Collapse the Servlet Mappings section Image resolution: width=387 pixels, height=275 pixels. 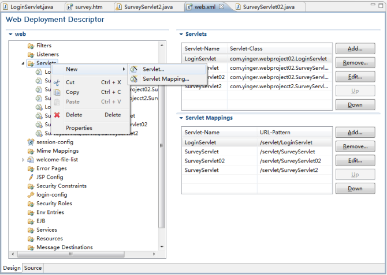point(181,118)
